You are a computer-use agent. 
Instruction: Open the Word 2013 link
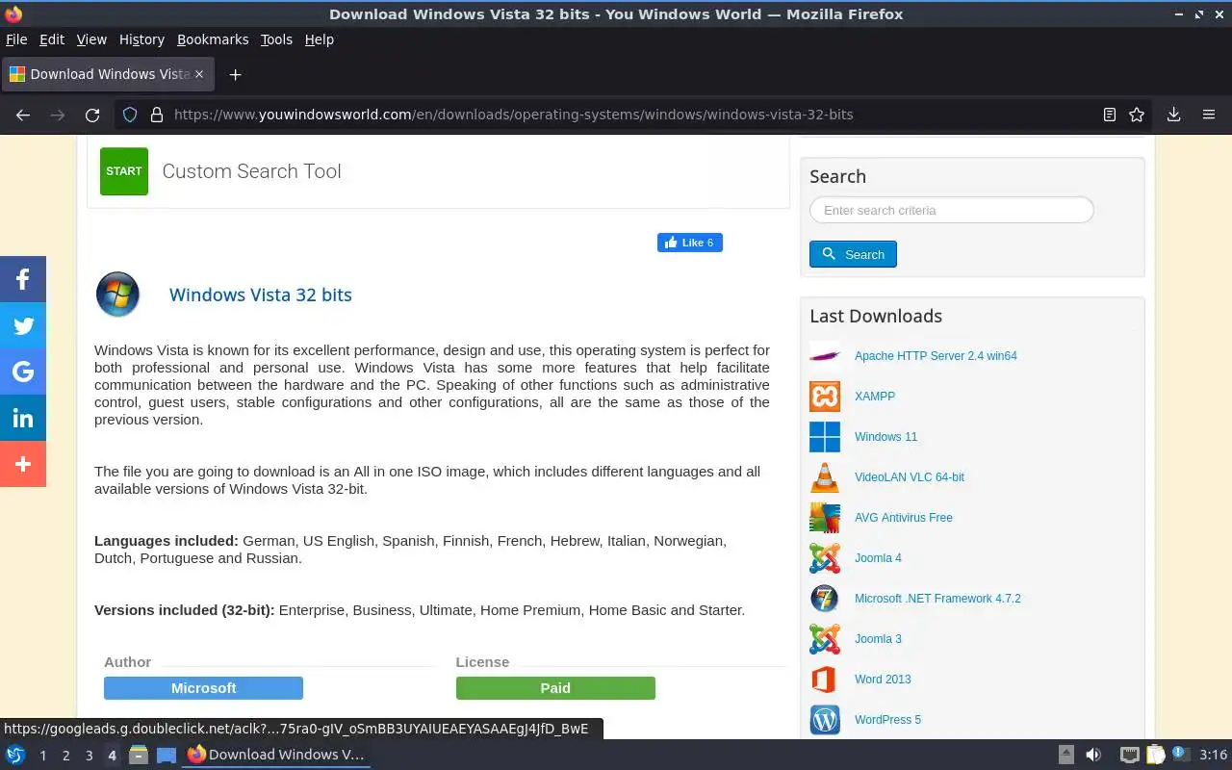tap(883, 680)
